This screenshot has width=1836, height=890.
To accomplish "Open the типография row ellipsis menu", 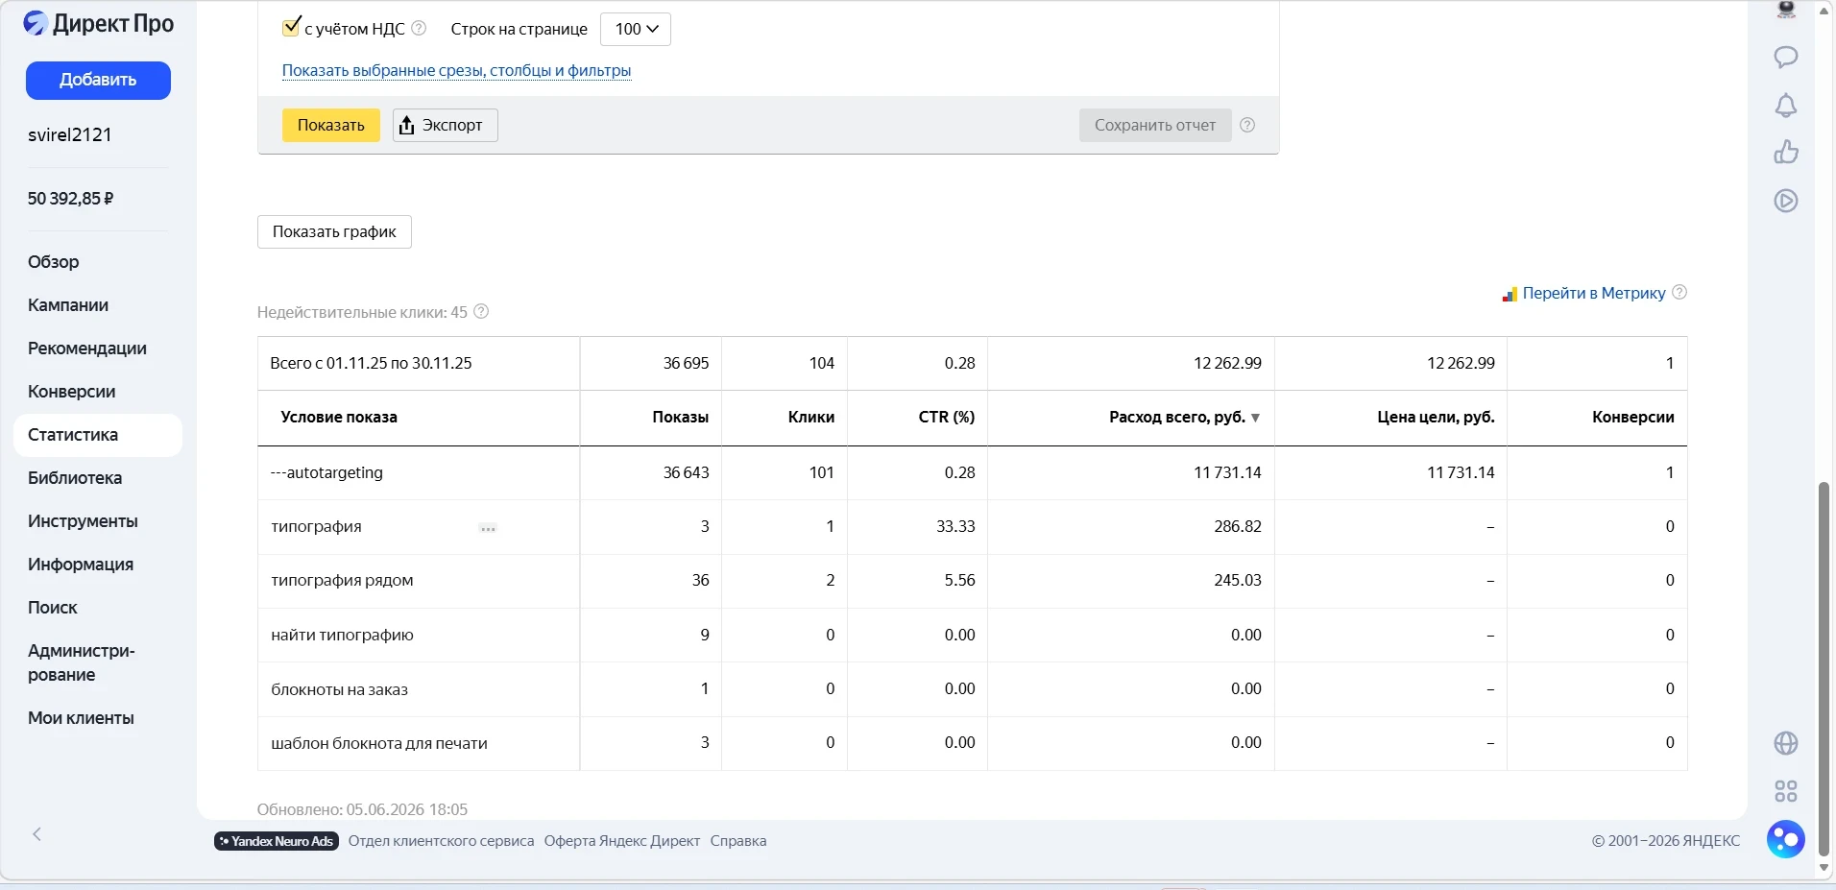I will [488, 528].
